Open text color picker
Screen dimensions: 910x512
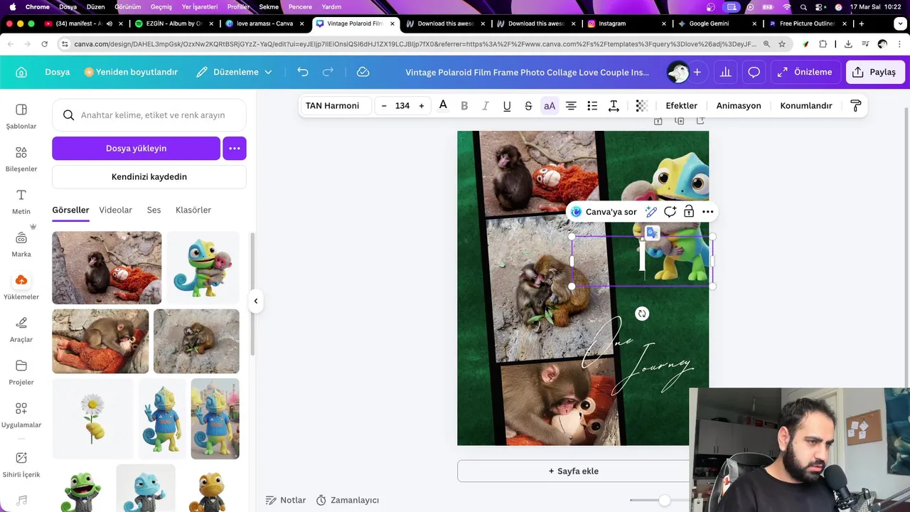pyautogui.click(x=443, y=105)
